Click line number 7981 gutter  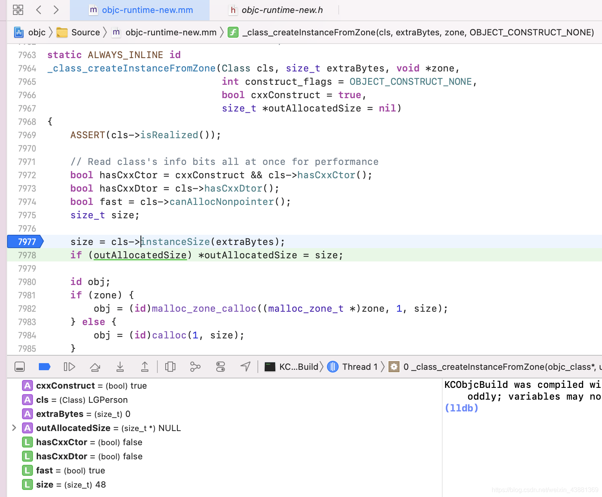point(27,295)
